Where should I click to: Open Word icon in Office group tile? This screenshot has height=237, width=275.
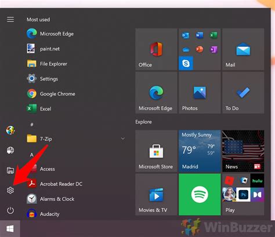[x=200, y=35]
